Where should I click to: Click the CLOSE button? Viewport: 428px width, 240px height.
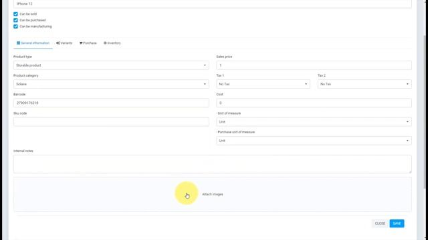[x=380, y=223]
